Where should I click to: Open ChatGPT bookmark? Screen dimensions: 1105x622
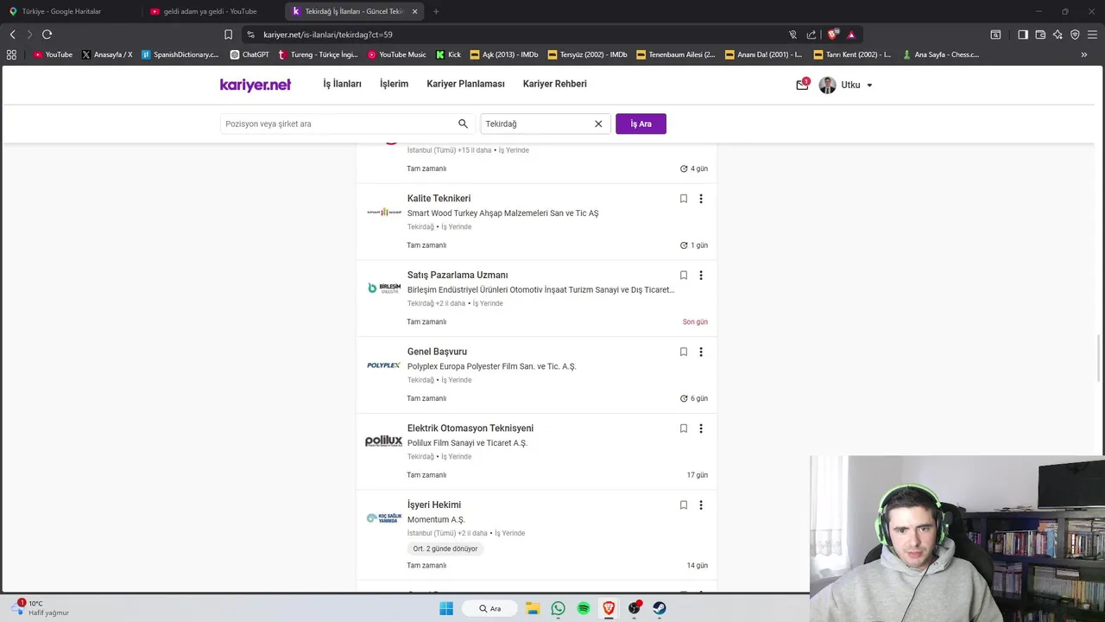[249, 54]
